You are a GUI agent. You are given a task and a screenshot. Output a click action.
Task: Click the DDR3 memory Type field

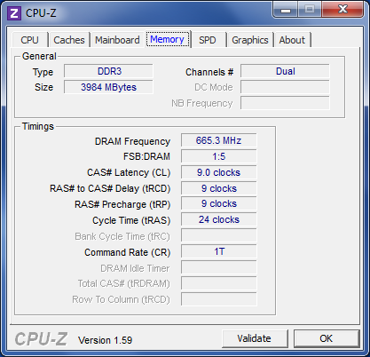tap(108, 71)
